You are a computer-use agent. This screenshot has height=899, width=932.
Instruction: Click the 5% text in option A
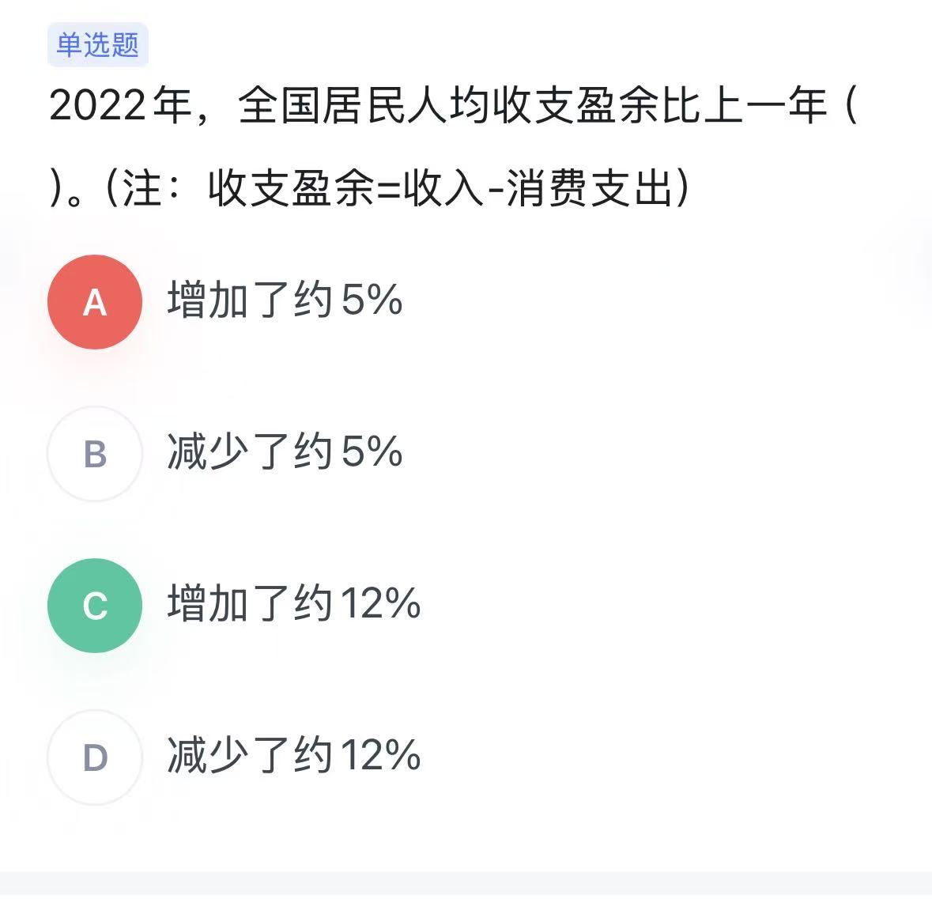click(x=372, y=301)
